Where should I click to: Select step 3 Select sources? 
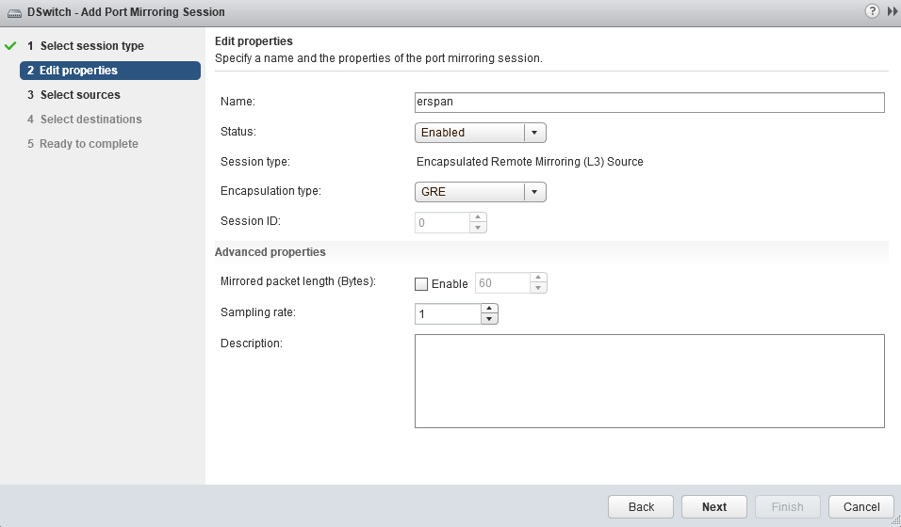[x=80, y=95]
